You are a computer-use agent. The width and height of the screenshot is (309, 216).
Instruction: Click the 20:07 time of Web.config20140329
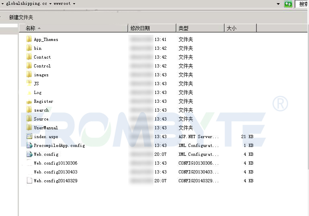pos(160,181)
